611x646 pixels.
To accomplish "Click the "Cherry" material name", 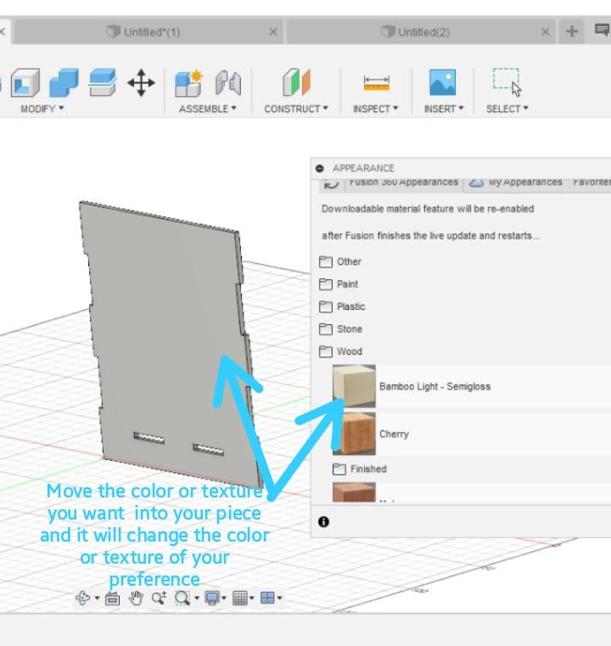I will point(394,434).
